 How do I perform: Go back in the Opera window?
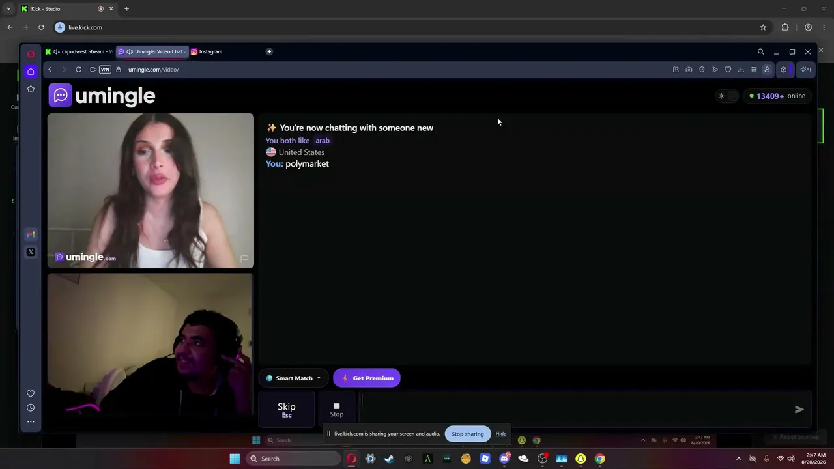click(50, 70)
